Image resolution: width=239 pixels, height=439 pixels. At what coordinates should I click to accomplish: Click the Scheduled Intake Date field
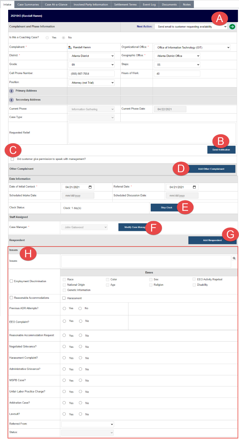click(78, 196)
